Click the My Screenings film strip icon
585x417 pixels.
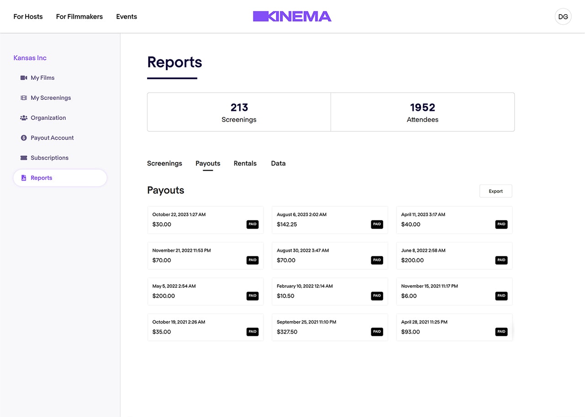point(24,98)
